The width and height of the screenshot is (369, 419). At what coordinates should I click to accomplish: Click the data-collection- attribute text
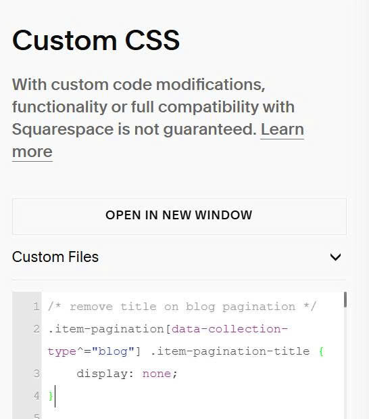coord(230,329)
